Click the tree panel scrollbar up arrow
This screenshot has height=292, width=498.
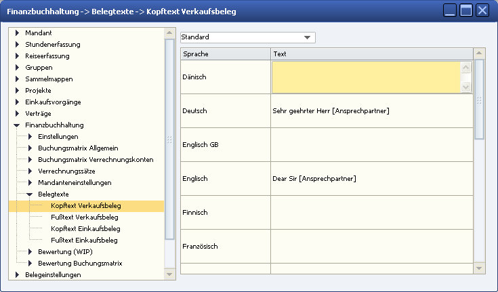[169, 33]
